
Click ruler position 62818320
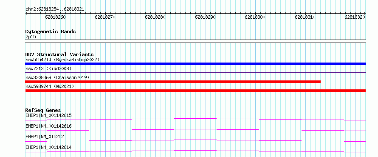click(x=355, y=17)
